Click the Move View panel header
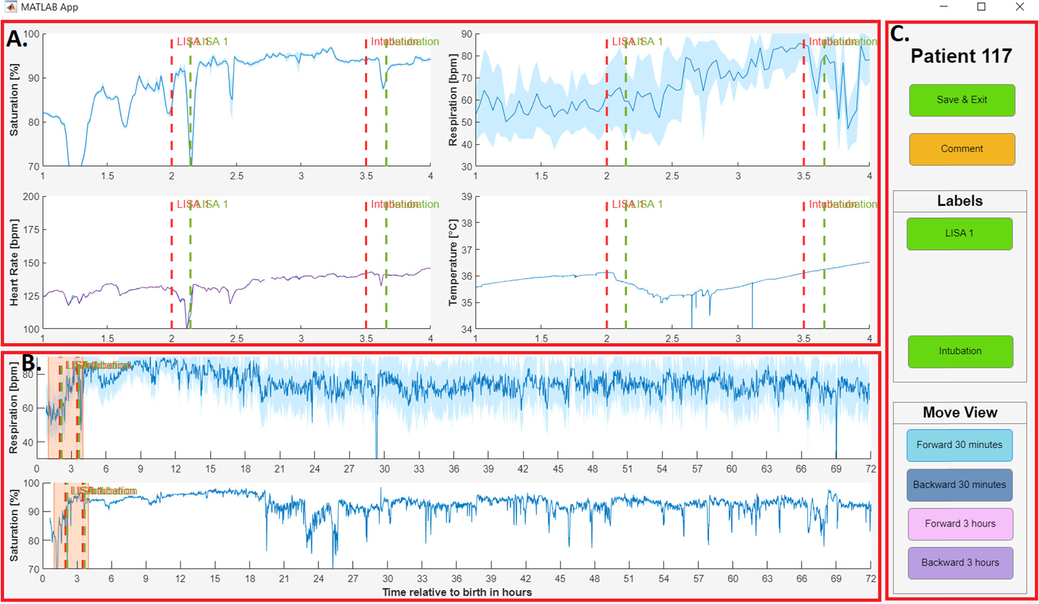The height and width of the screenshot is (604, 1039). (959, 412)
